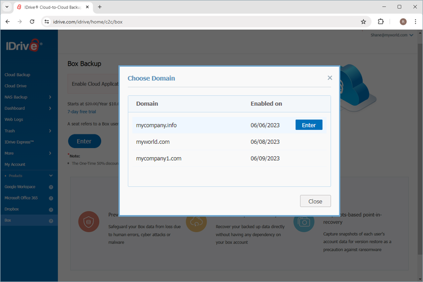
Task: Open Google Workspace in the sidebar
Action: 20,187
